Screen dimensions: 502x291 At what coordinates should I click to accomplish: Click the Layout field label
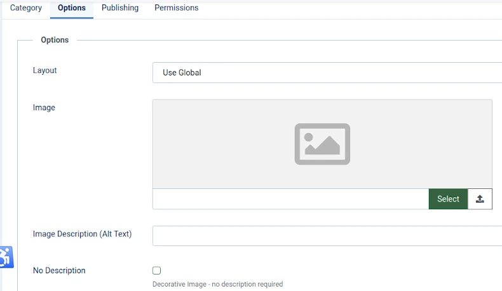point(45,70)
